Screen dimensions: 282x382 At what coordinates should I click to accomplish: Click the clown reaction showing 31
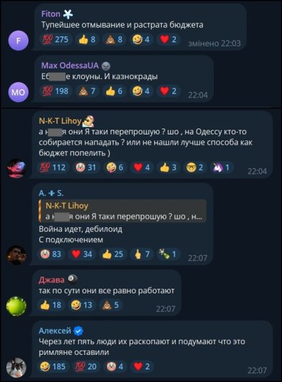(86, 167)
